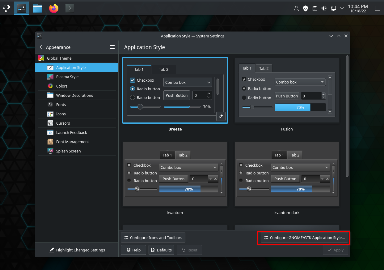Switch to Tab 2 in kvantum preview

tap(183, 155)
